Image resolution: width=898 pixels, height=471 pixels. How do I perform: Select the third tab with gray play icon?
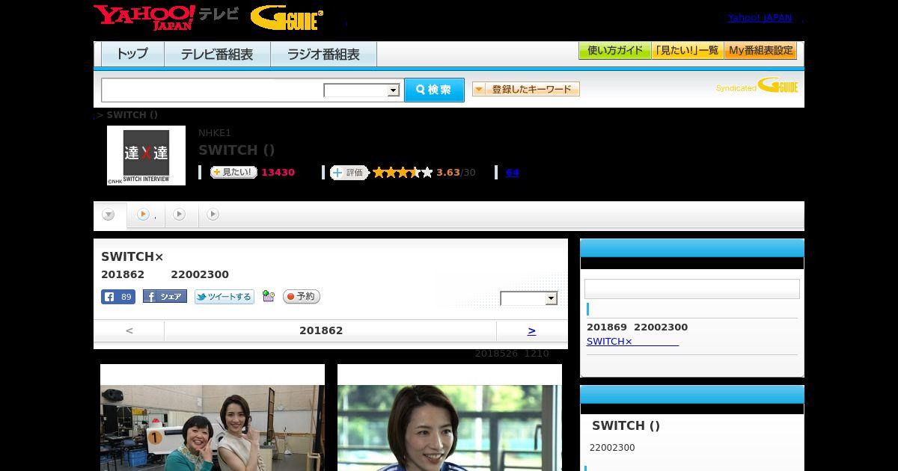tap(180, 215)
